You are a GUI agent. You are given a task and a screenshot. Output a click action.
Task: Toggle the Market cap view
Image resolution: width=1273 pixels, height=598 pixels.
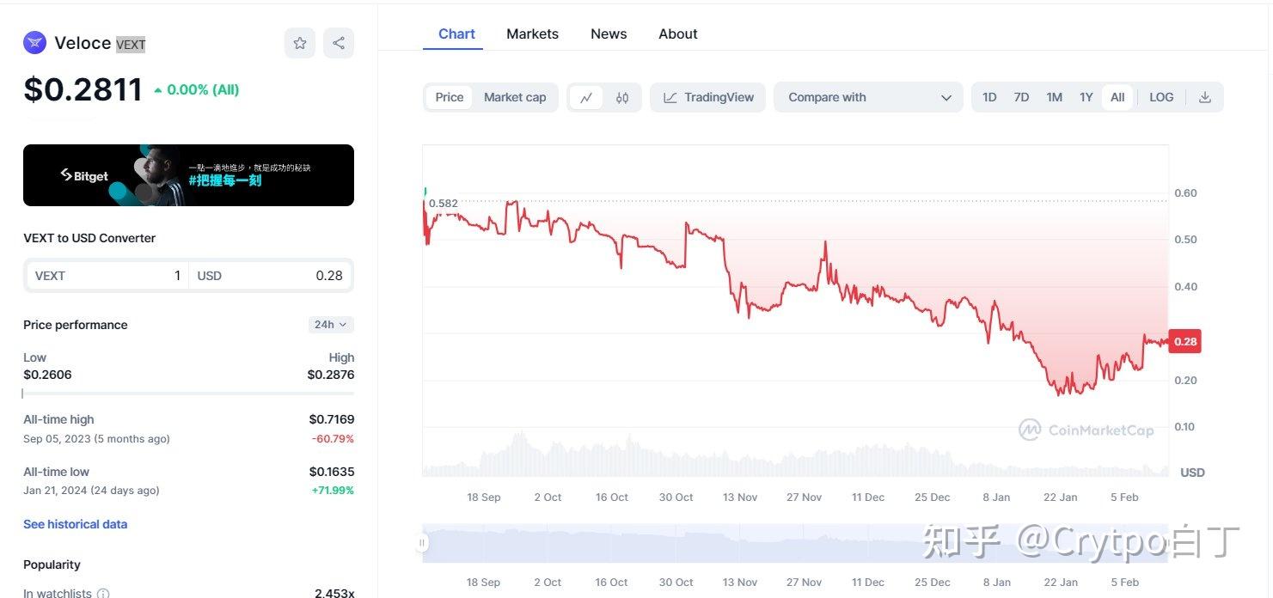[515, 97]
